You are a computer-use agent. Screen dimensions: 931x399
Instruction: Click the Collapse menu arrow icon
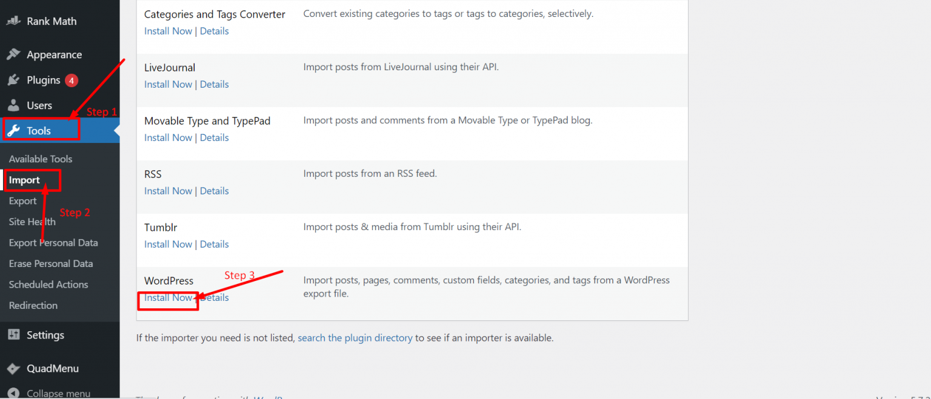[13, 392]
